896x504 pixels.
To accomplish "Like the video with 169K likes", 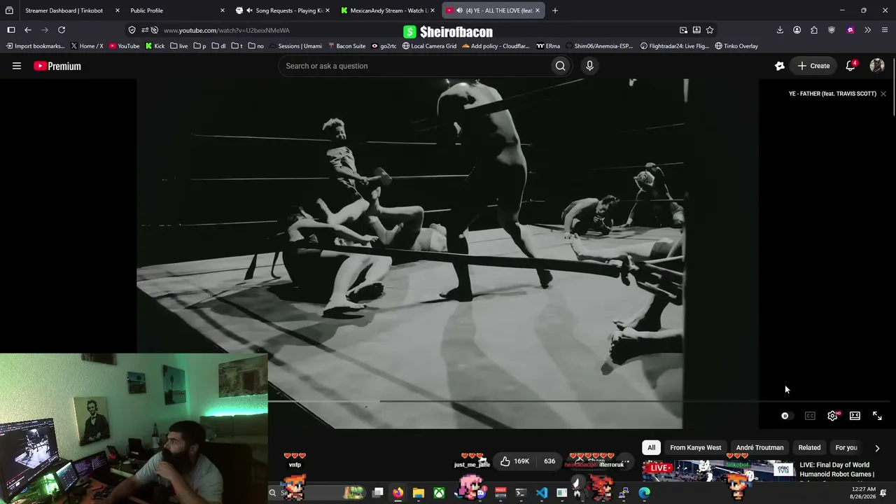I will [514, 461].
